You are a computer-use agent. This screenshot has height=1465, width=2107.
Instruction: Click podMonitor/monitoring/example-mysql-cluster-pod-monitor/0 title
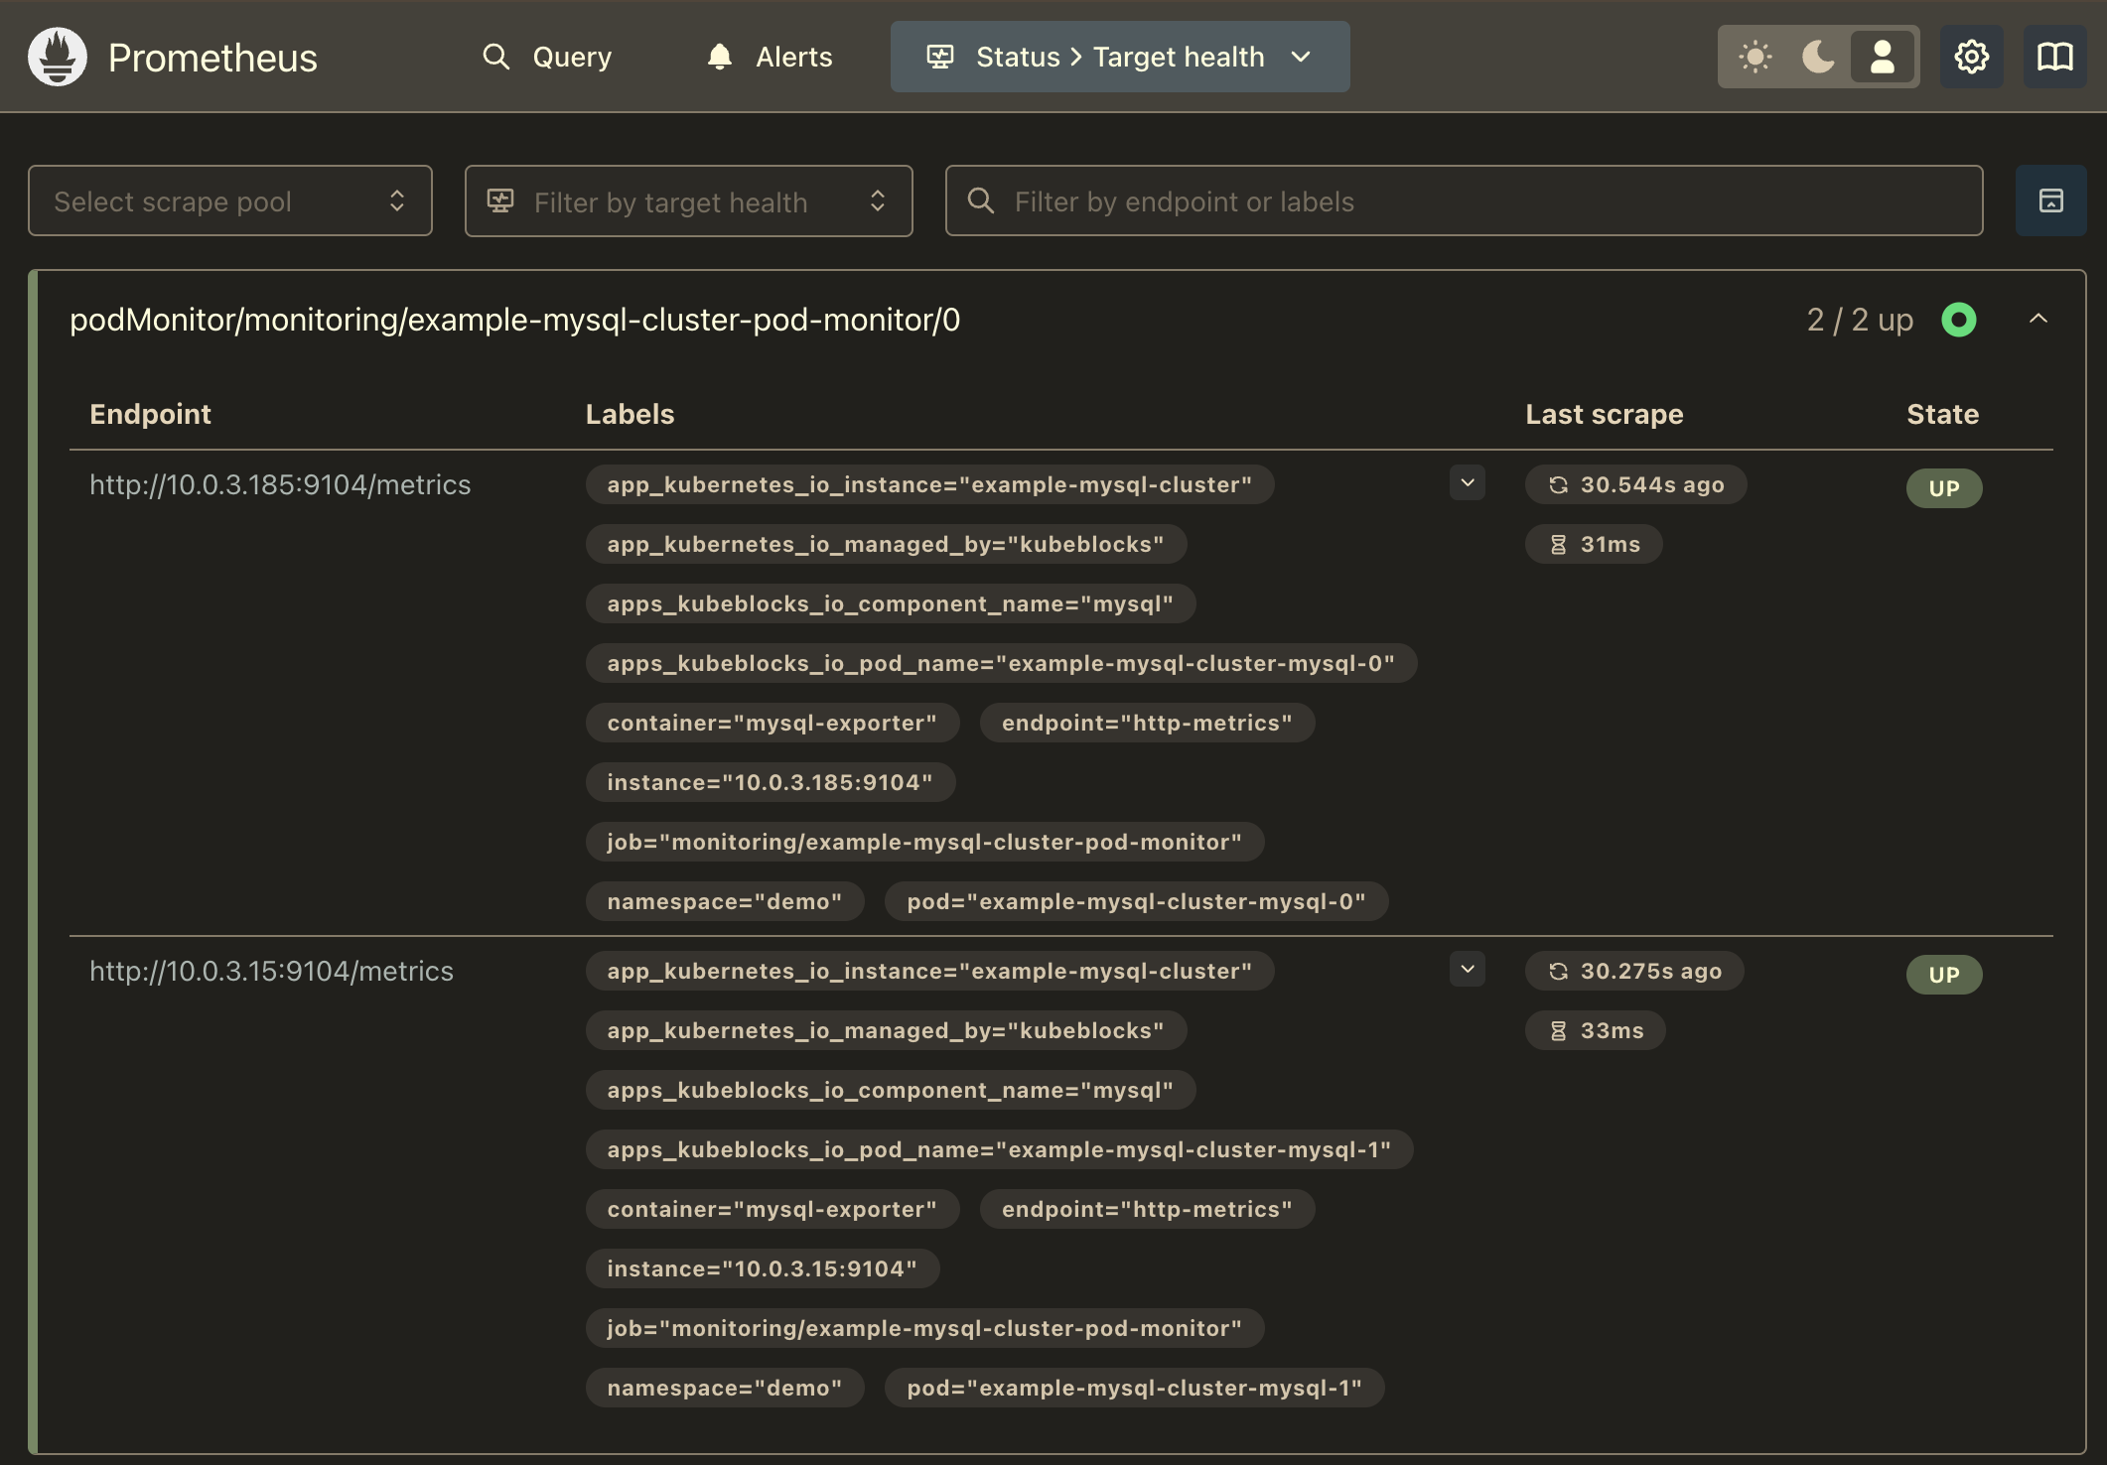pos(515,320)
